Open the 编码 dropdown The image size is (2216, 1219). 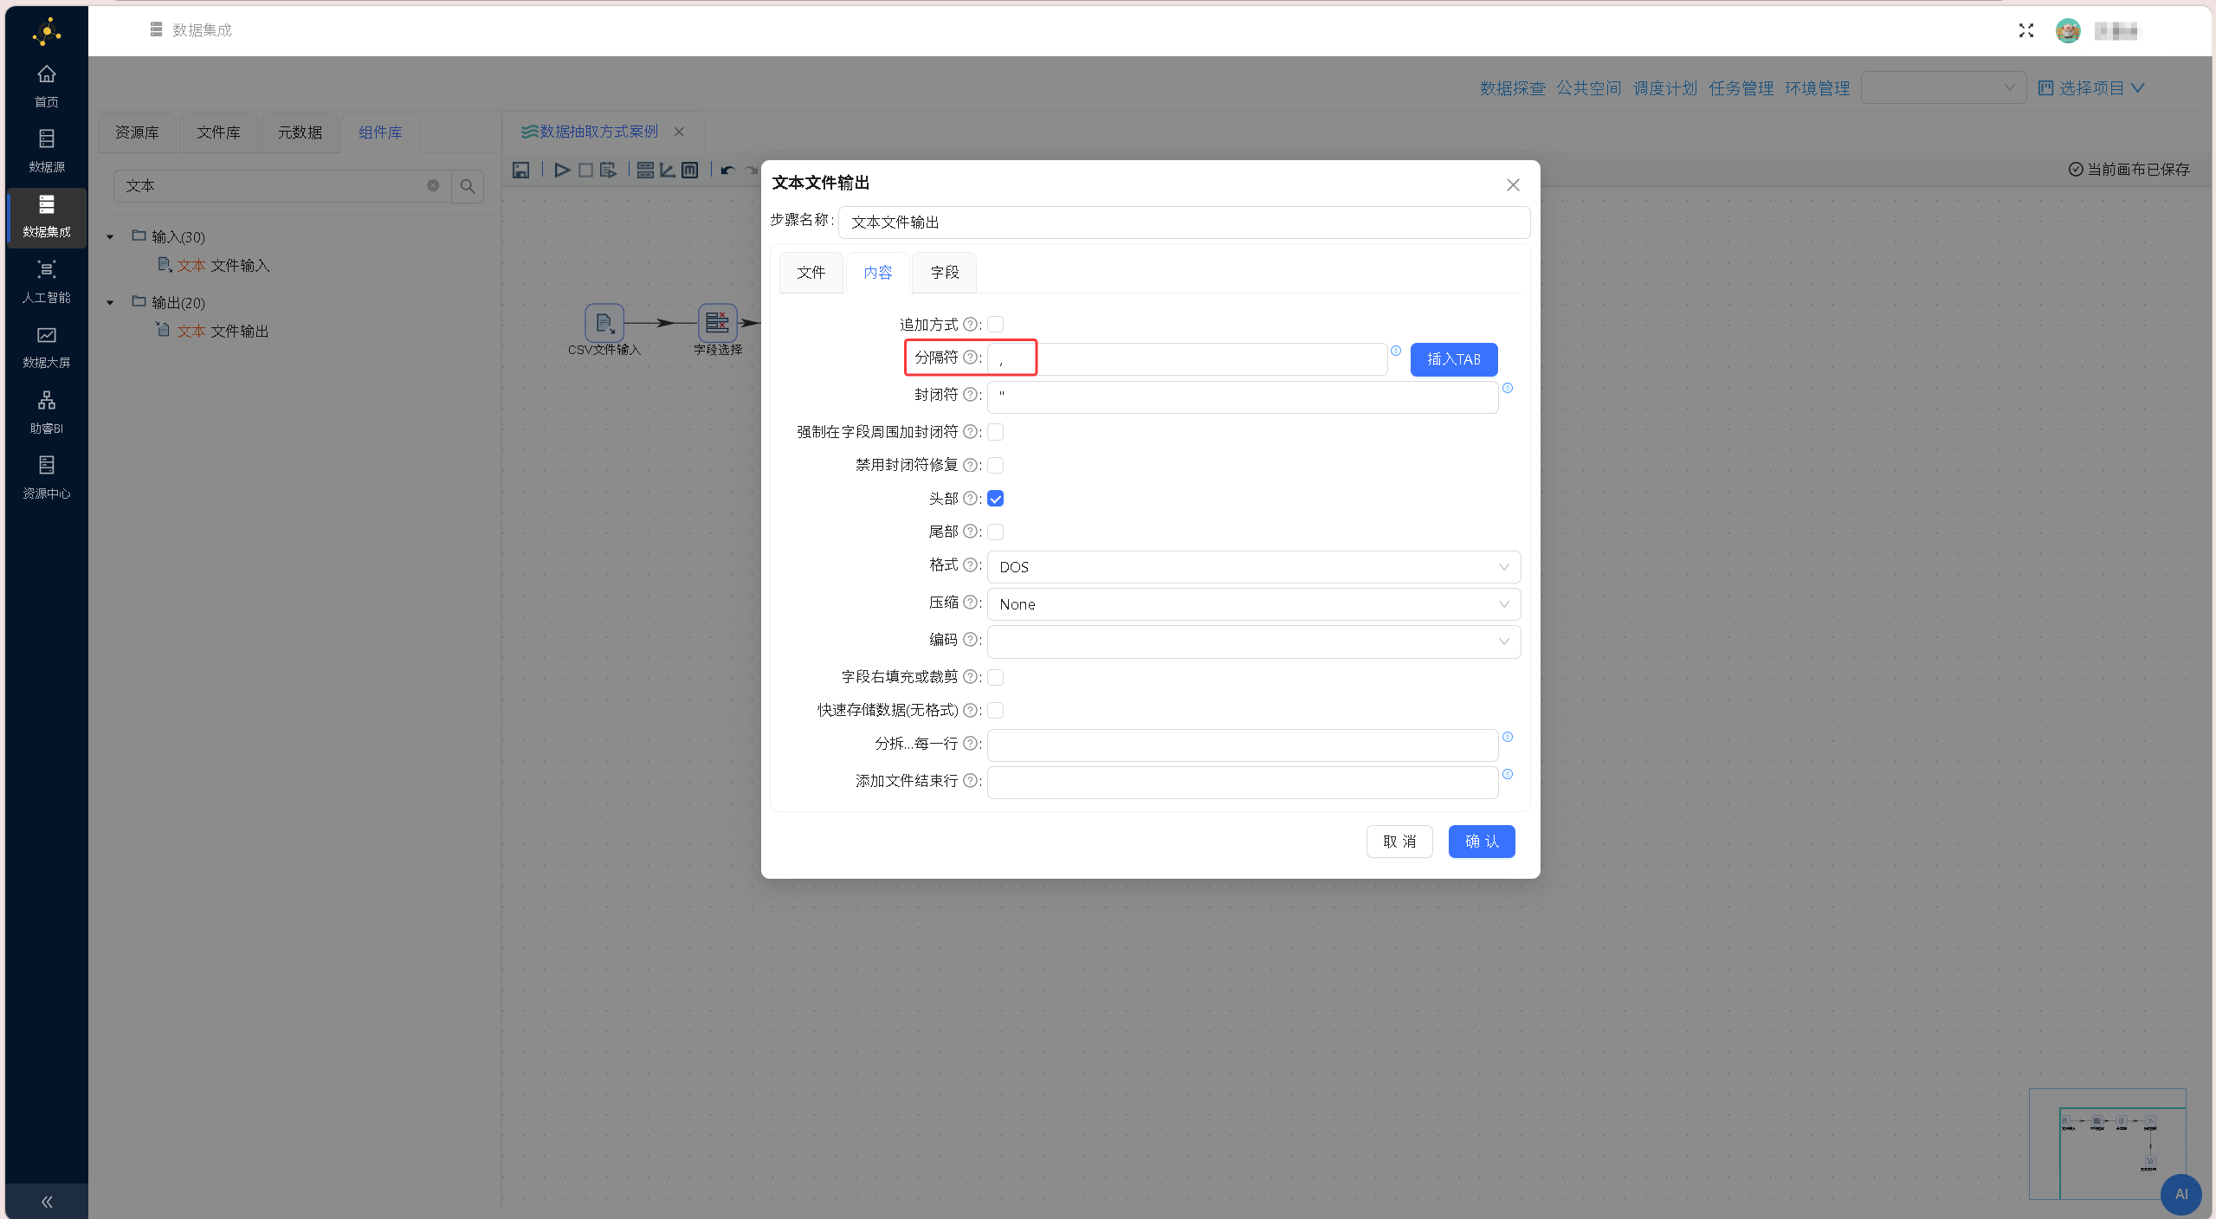point(1254,642)
